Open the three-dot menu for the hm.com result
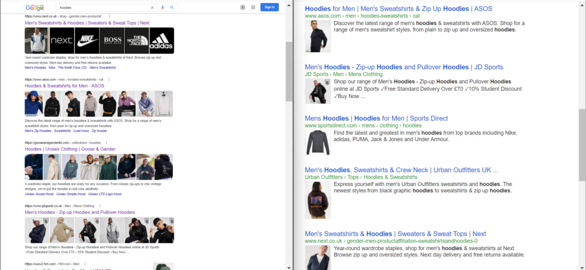 [x=85, y=264]
